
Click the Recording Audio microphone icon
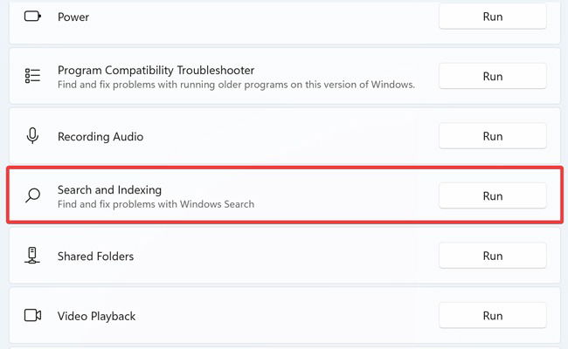tap(32, 135)
